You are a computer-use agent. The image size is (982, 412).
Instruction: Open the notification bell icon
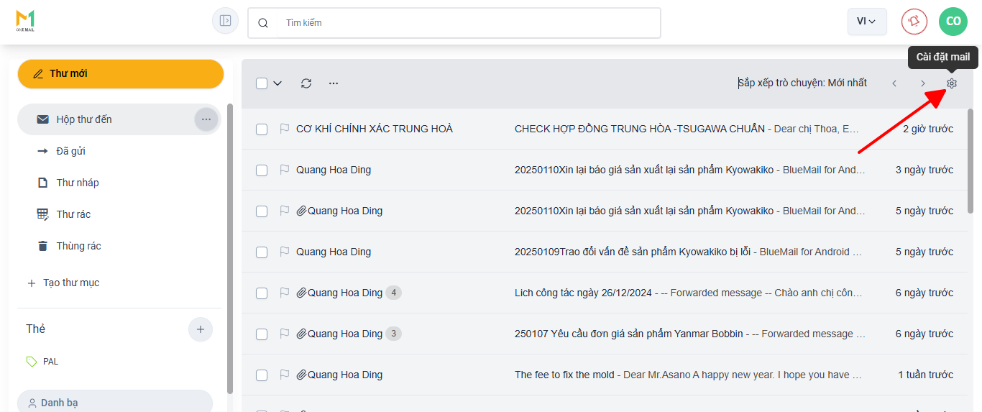(x=914, y=21)
